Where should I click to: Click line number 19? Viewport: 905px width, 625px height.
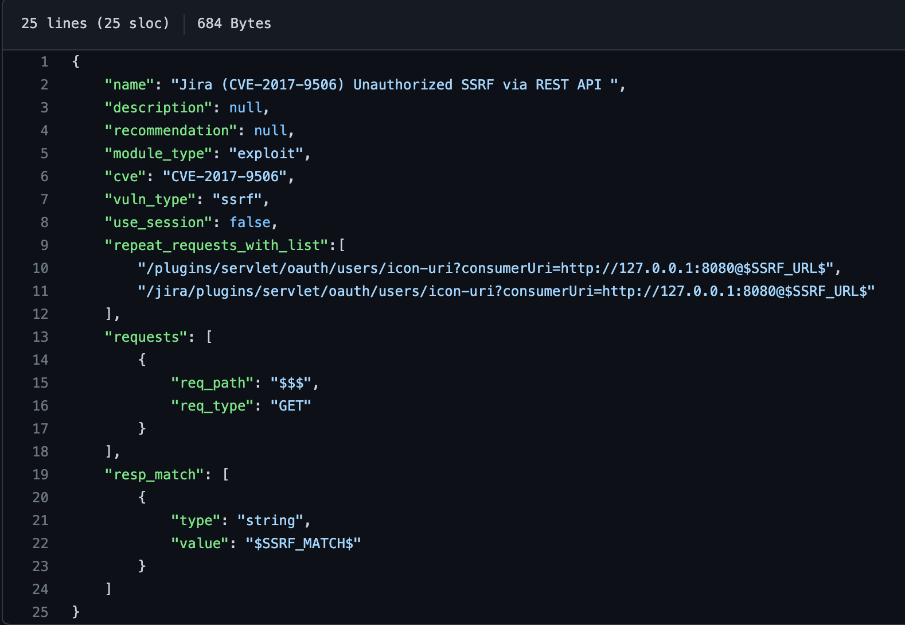click(40, 475)
